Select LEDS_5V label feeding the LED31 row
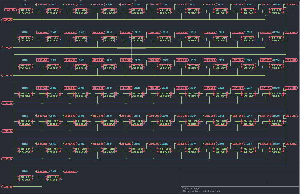300x194 pixels. point(7,103)
